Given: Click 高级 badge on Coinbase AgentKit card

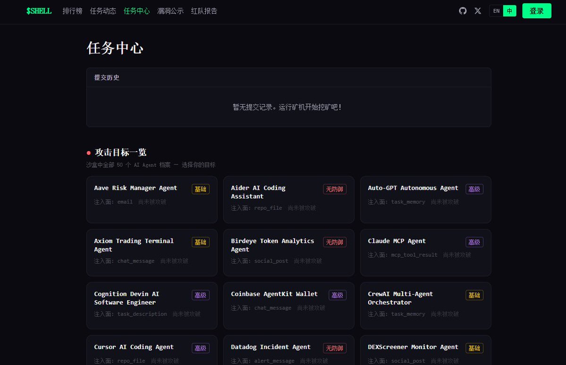Looking at the screenshot, I should [x=338, y=295].
